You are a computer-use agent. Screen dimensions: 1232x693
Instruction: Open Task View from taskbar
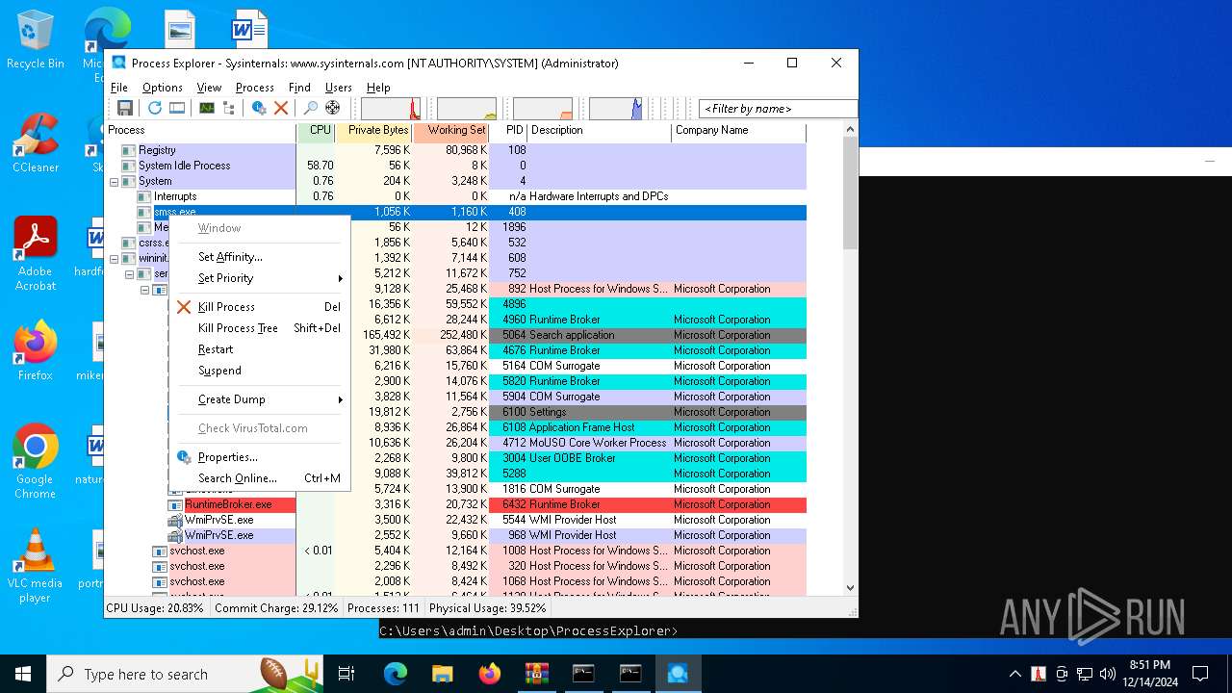346,674
